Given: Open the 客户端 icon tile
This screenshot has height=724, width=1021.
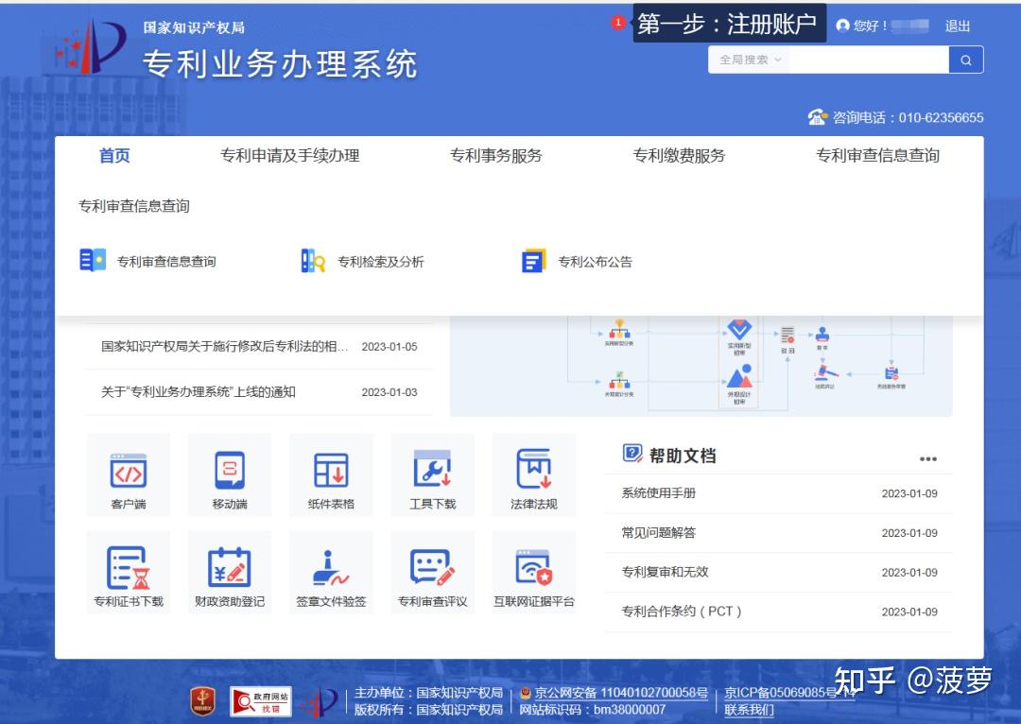Looking at the screenshot, I should [x=129, y=474].
